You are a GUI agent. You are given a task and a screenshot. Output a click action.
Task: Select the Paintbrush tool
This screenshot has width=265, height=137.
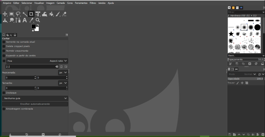58,14
